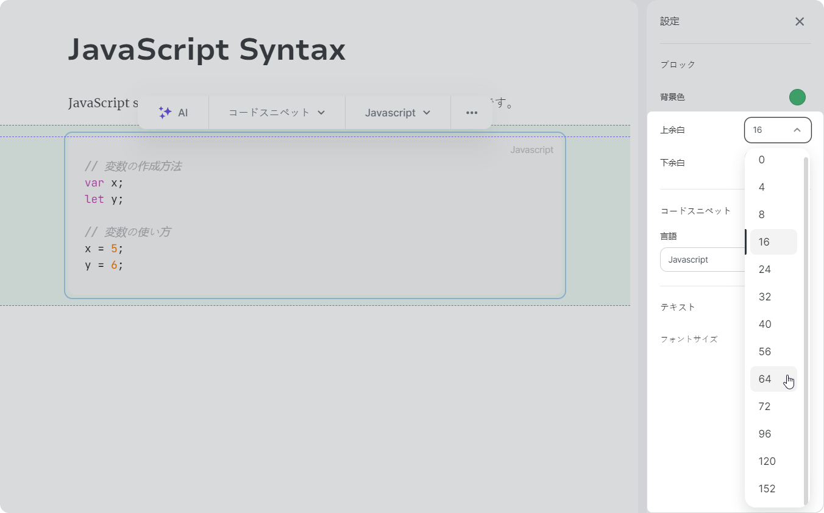Viewport: 824px width, 513px height.
Task: Choose 32 from the padding options
Action: (773, 297)
